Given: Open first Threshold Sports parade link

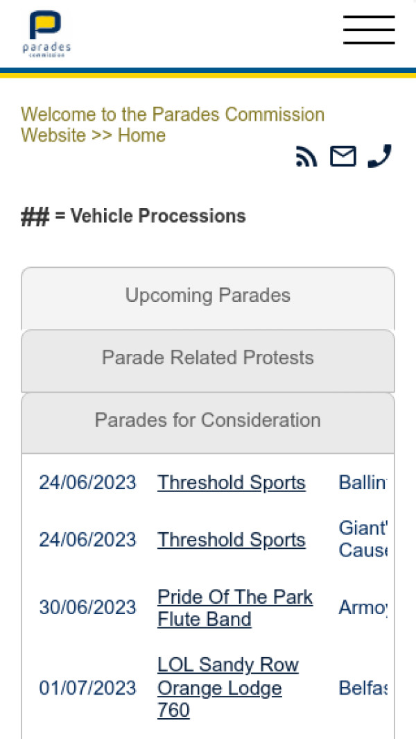Looking at the screenshot, I should (x=231, y=483).
